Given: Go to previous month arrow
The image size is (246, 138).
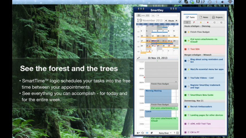Looking at the screenshot, I should (166, 21).
